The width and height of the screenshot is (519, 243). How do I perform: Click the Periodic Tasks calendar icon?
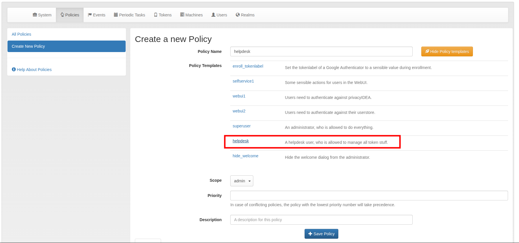click(x=116, y=15)
